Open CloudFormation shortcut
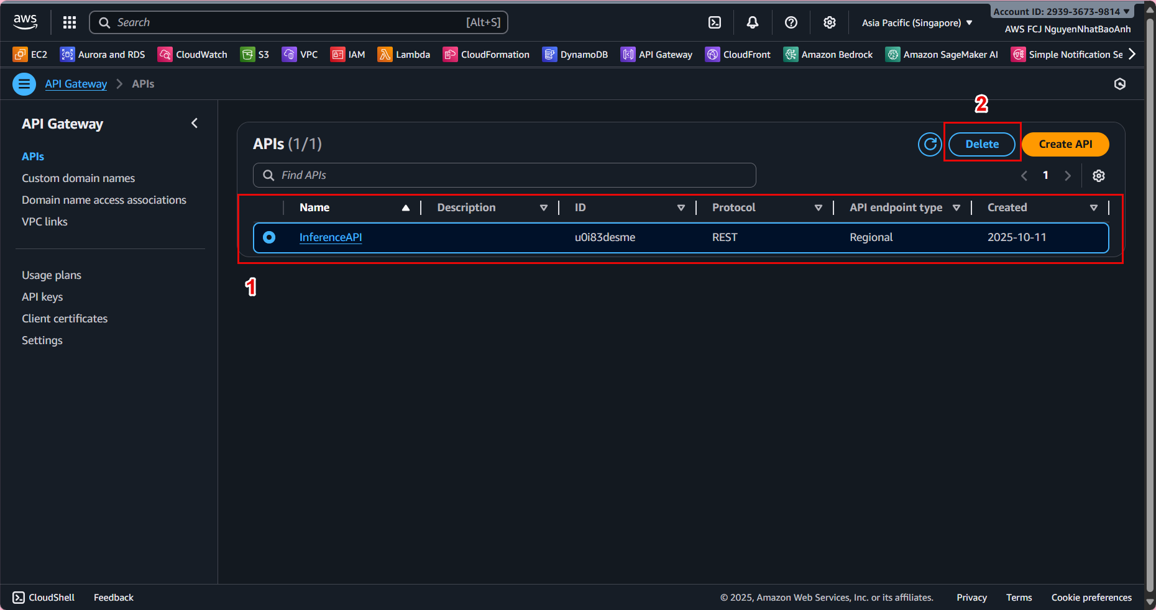Screen dimensions: 1156x610 click(x=486, y=55)
